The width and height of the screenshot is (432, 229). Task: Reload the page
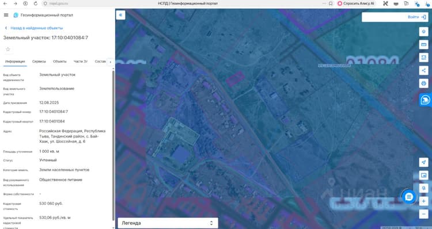point(36,3)
